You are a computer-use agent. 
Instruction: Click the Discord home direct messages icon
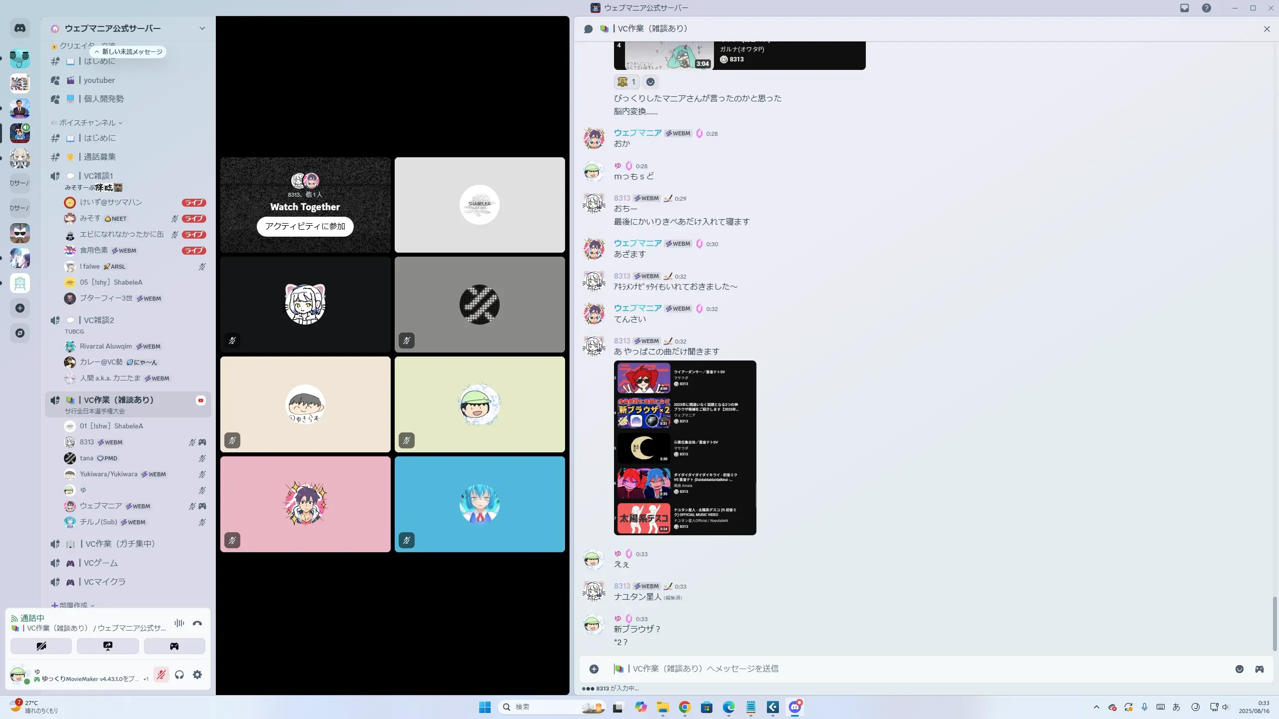[20, 28]
